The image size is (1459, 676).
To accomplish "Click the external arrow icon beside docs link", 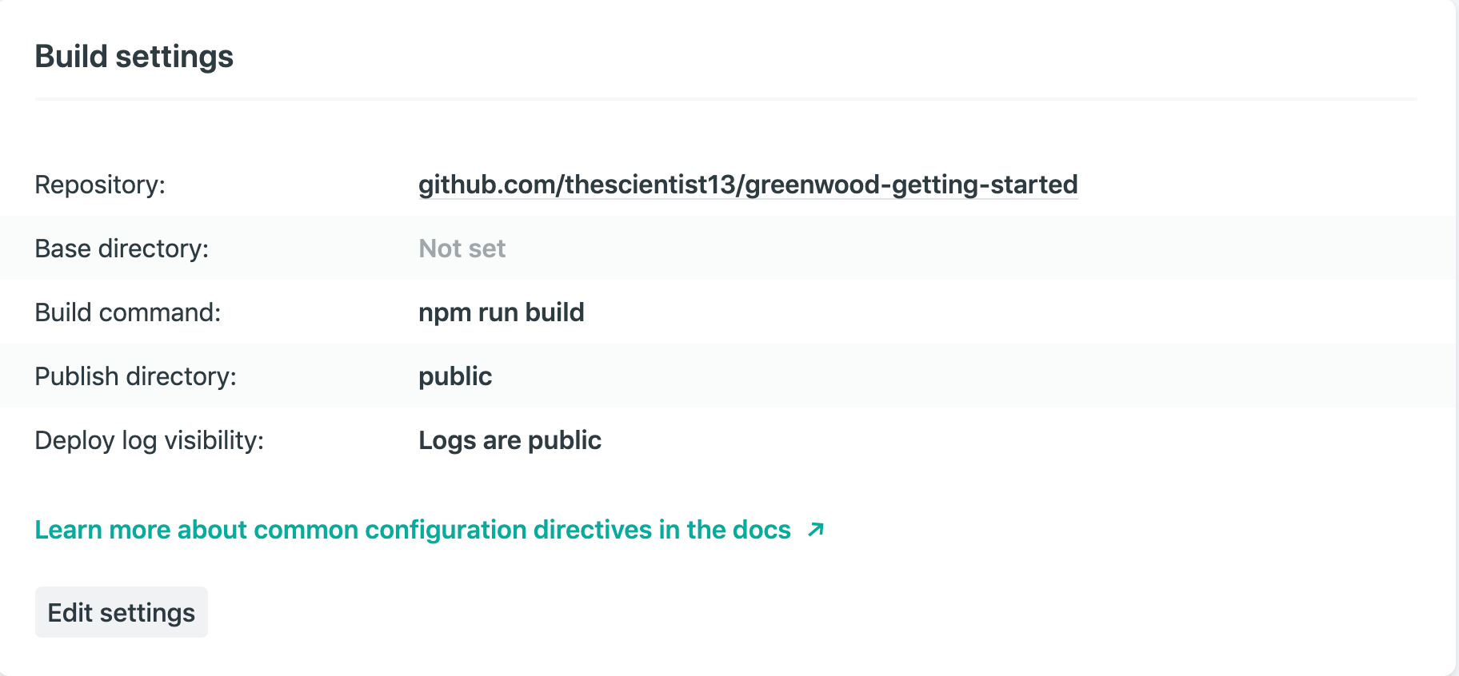I will coord(816,530).
